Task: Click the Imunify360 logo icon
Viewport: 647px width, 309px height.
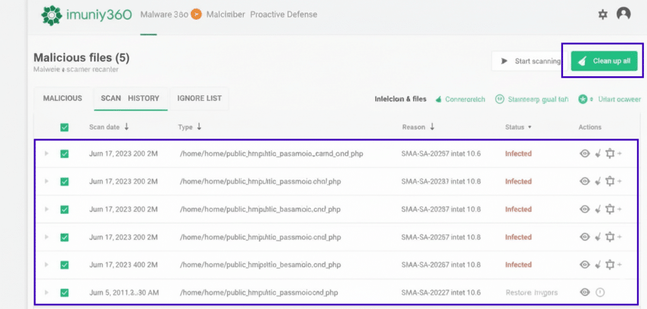Action: [51, 15]
